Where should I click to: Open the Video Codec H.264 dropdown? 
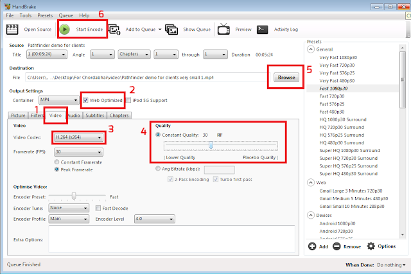pos(78,137)
